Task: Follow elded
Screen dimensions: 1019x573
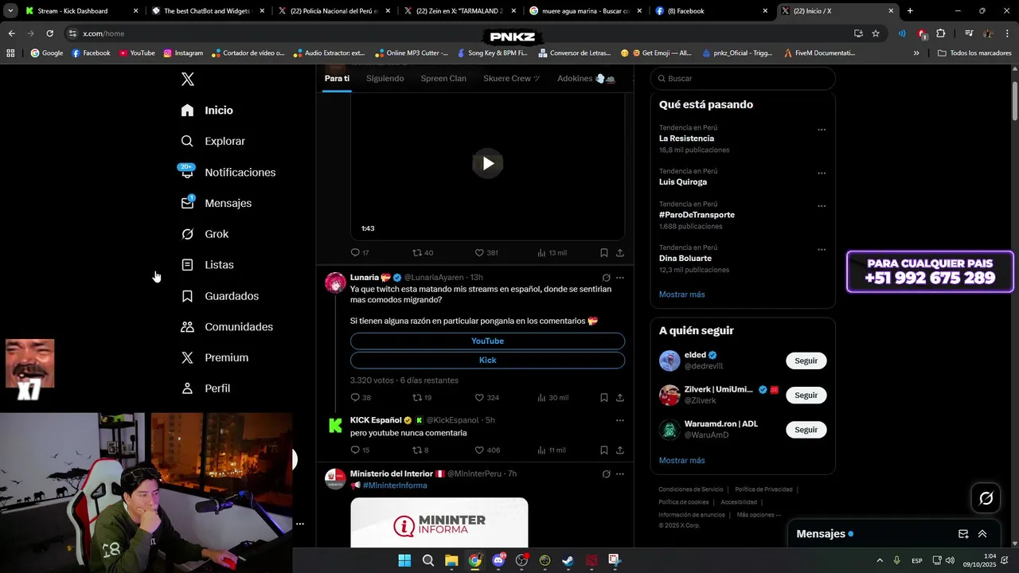Action: click(x=806, y=361)
